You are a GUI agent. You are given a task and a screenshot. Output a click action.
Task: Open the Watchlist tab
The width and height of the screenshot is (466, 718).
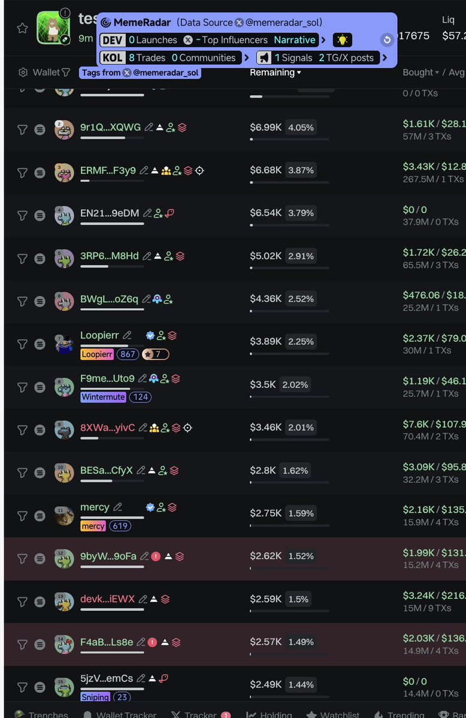[x=333, y=713]
